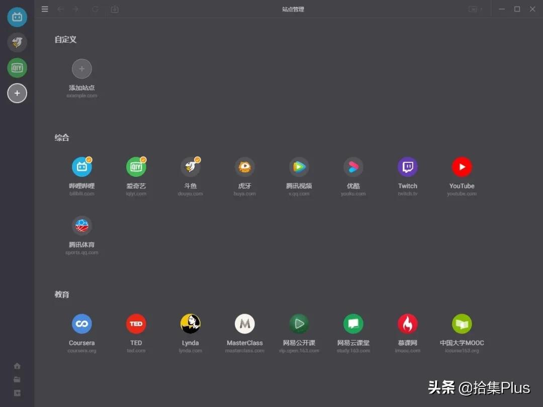Click the twitch.tv domain text
The height and width of the screenshot is (407, 543).
click(408, 194)
